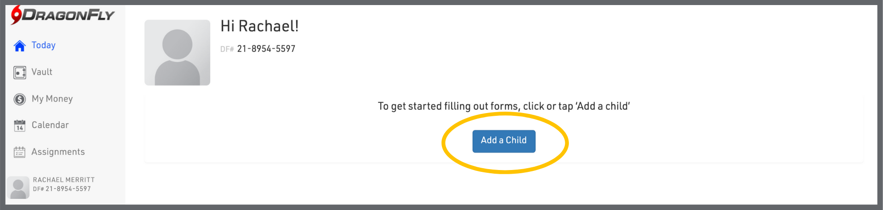This screenshot has height=210, width=883.
Task: Click the Calendar icon showing 14
Action: click(x=20, y=125)
